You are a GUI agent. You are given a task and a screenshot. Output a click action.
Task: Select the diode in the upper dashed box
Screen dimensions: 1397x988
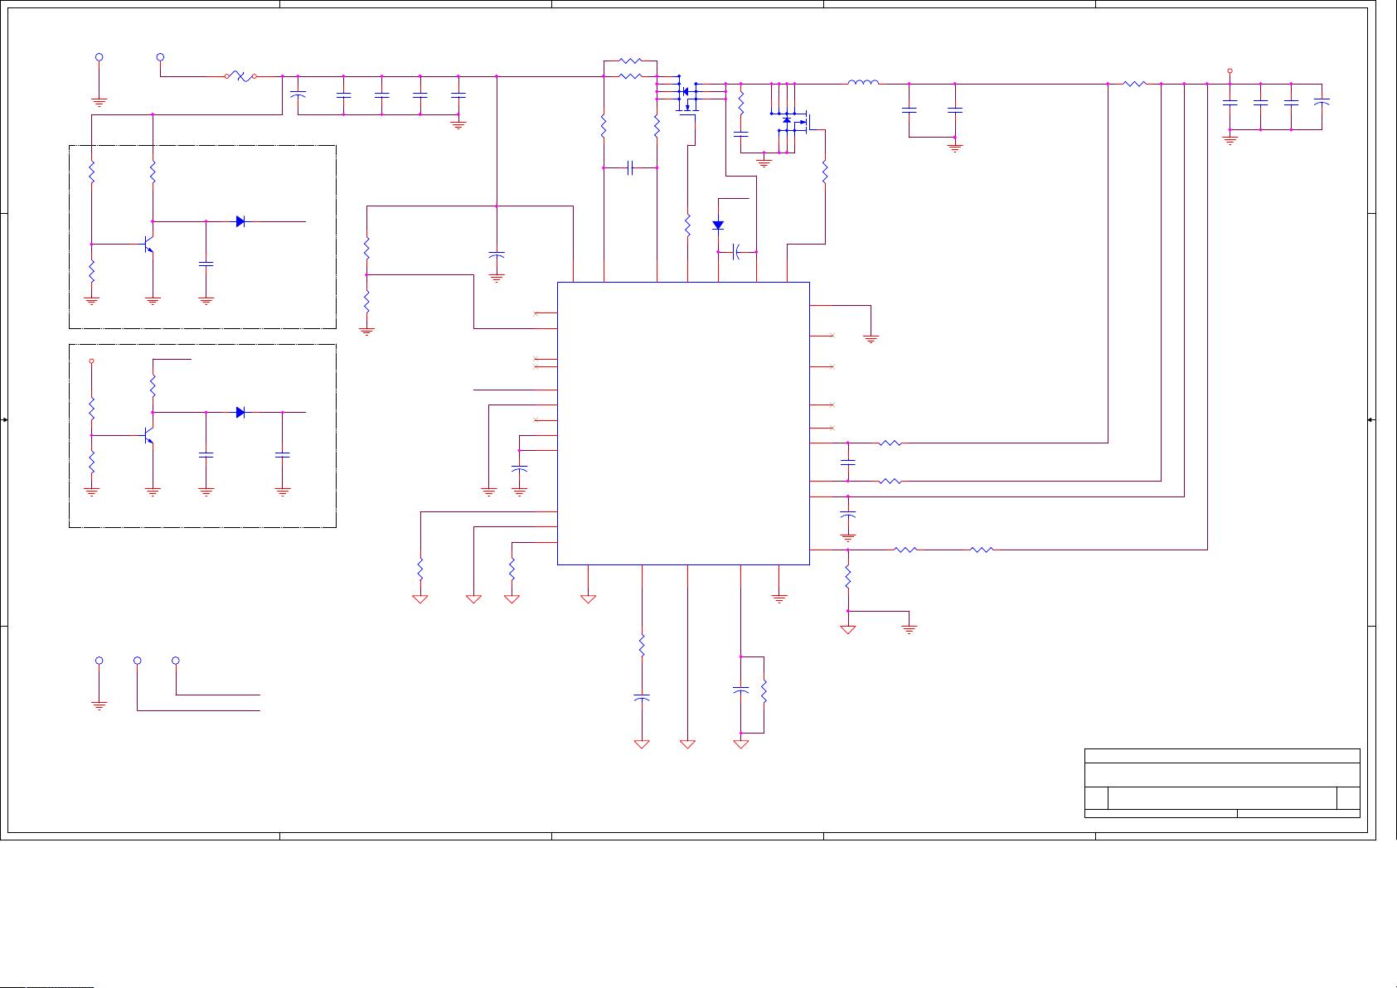[x=240, y=221]
